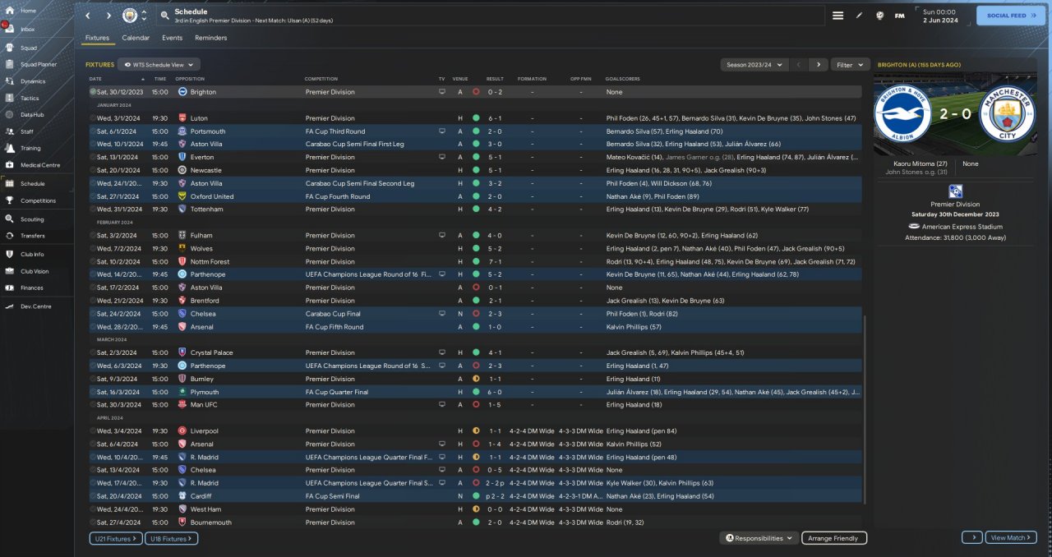Open the Season 2023/24 dropdown
Image resolution: width=1052 pixels, height=557 pixels.
point(754,64)
